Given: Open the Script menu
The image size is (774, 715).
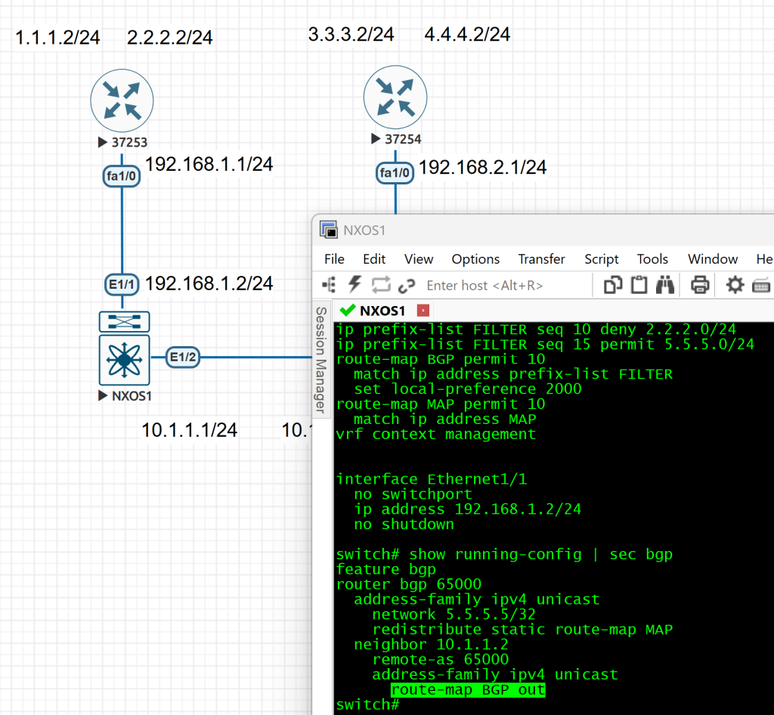Looking at the screenshot, I should pos(601,259).
